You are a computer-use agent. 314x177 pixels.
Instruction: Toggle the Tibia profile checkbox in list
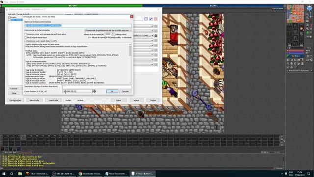click(9, 20)
